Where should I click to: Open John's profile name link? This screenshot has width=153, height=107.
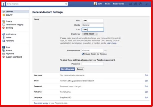coord(100,4)
